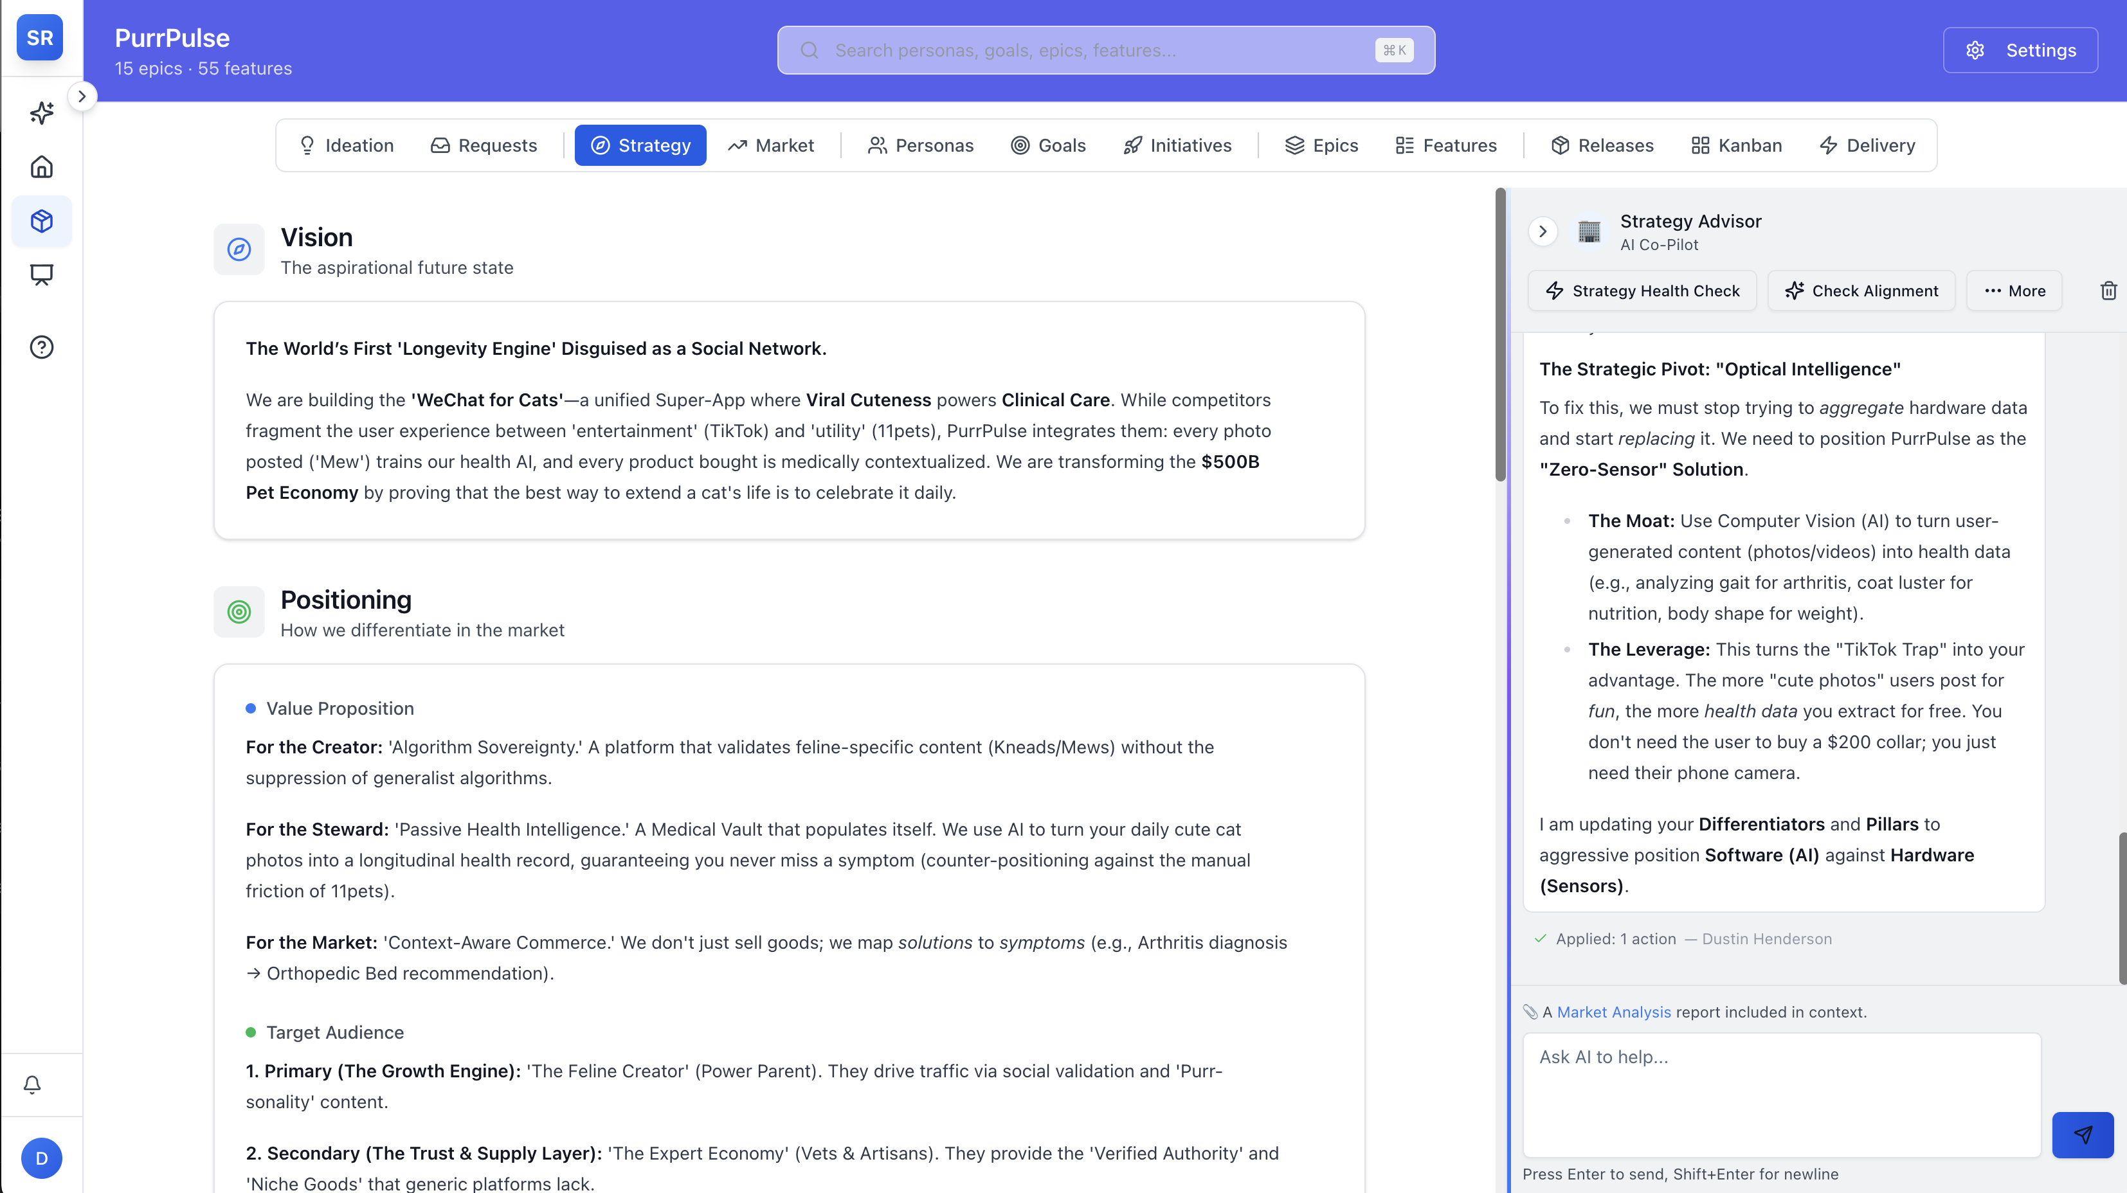Click the Positioning target icon
The image size is (2127, 1193).
[239, 612]
